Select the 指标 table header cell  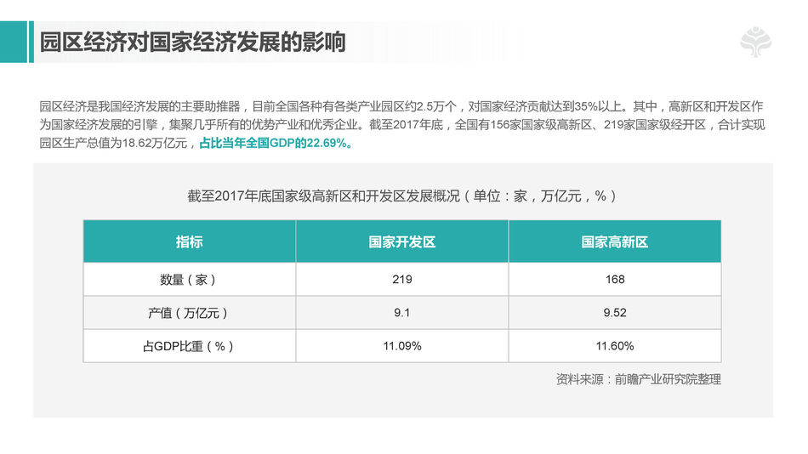click(189, 241)
